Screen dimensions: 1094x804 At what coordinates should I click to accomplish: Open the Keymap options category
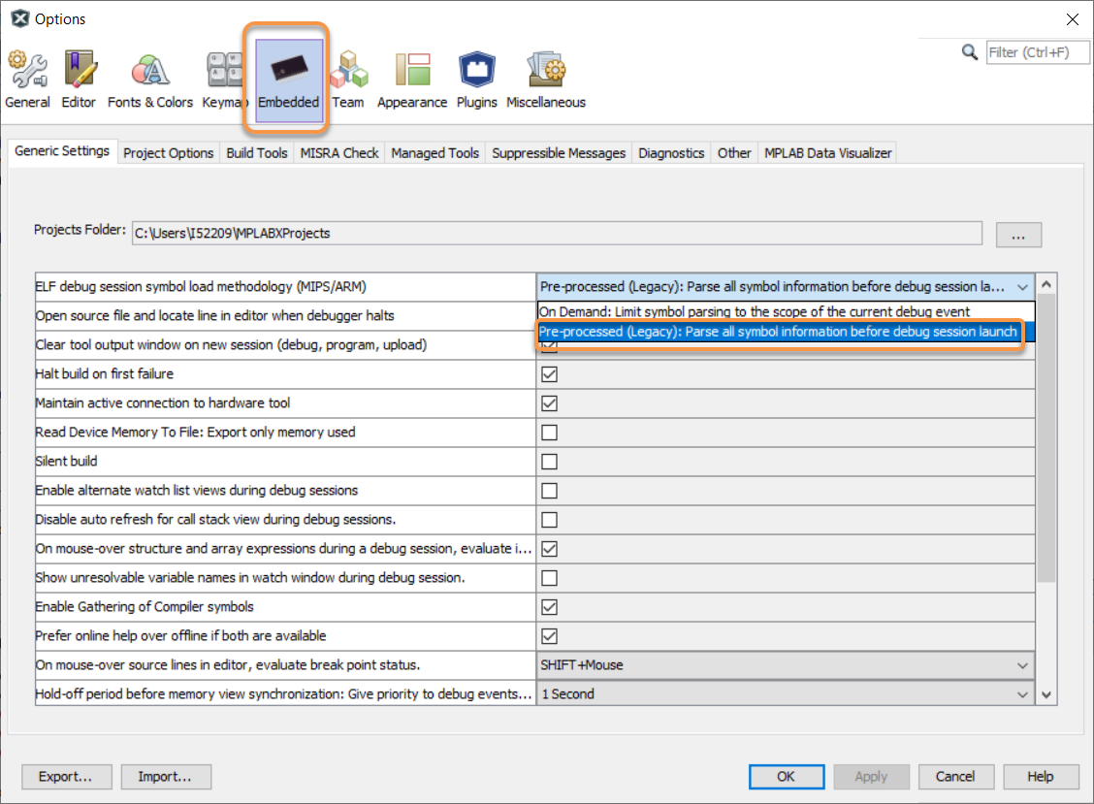[x=223, y=80]
